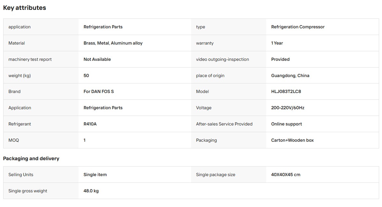The width and height of the screenshot is (382, 207).
Task: Select the voltage value 200-220V/60Hz
Action: tap(288, 108)
